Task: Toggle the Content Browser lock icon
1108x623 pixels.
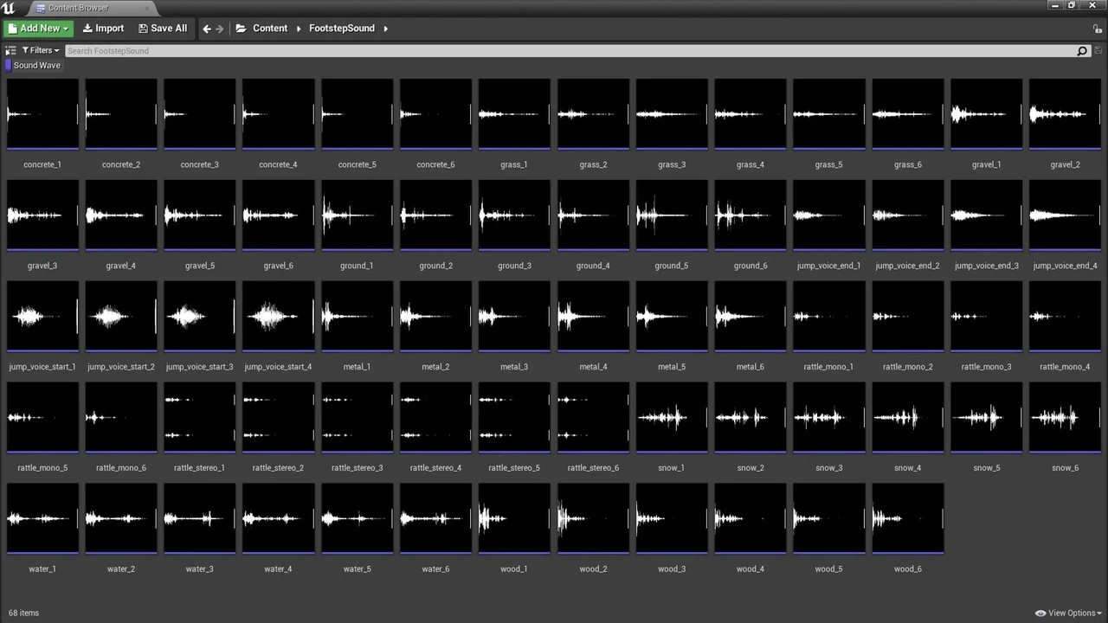Action: point(1097,28)
